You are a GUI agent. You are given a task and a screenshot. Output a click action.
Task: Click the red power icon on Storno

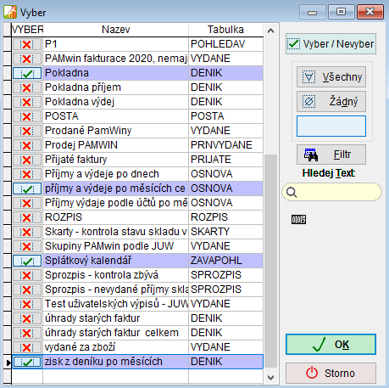[x=312, y=373]
